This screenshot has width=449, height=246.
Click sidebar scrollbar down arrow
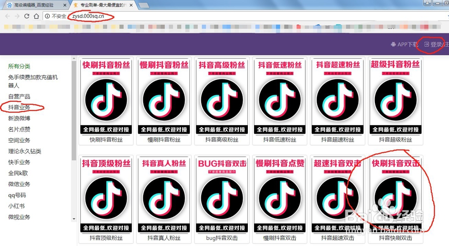click(x=74, y=219)
